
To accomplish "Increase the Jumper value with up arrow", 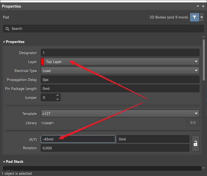I will [x=57, y=95].
